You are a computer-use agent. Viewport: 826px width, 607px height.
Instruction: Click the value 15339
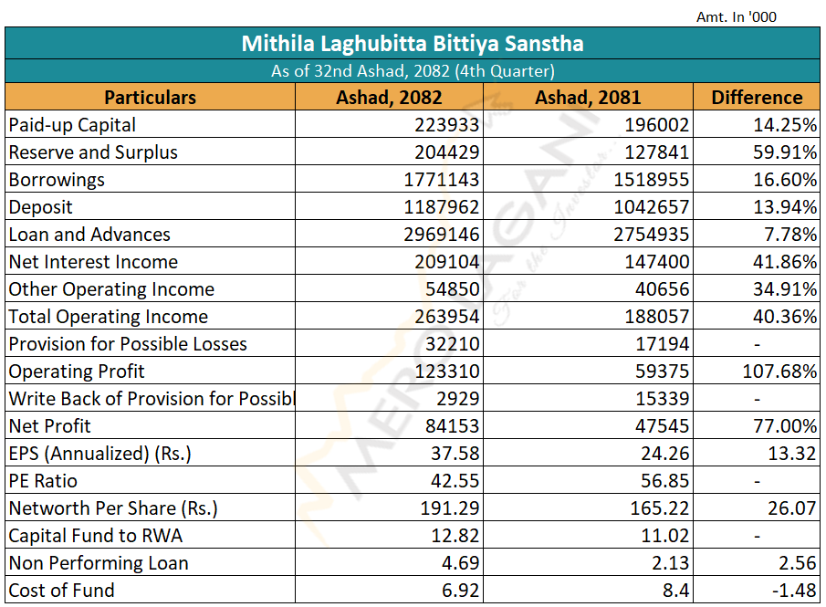(663, 400)
